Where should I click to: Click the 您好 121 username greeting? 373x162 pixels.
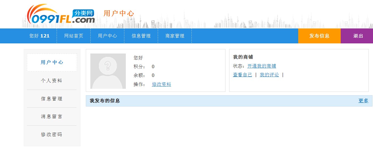click(x=39, y=36)
